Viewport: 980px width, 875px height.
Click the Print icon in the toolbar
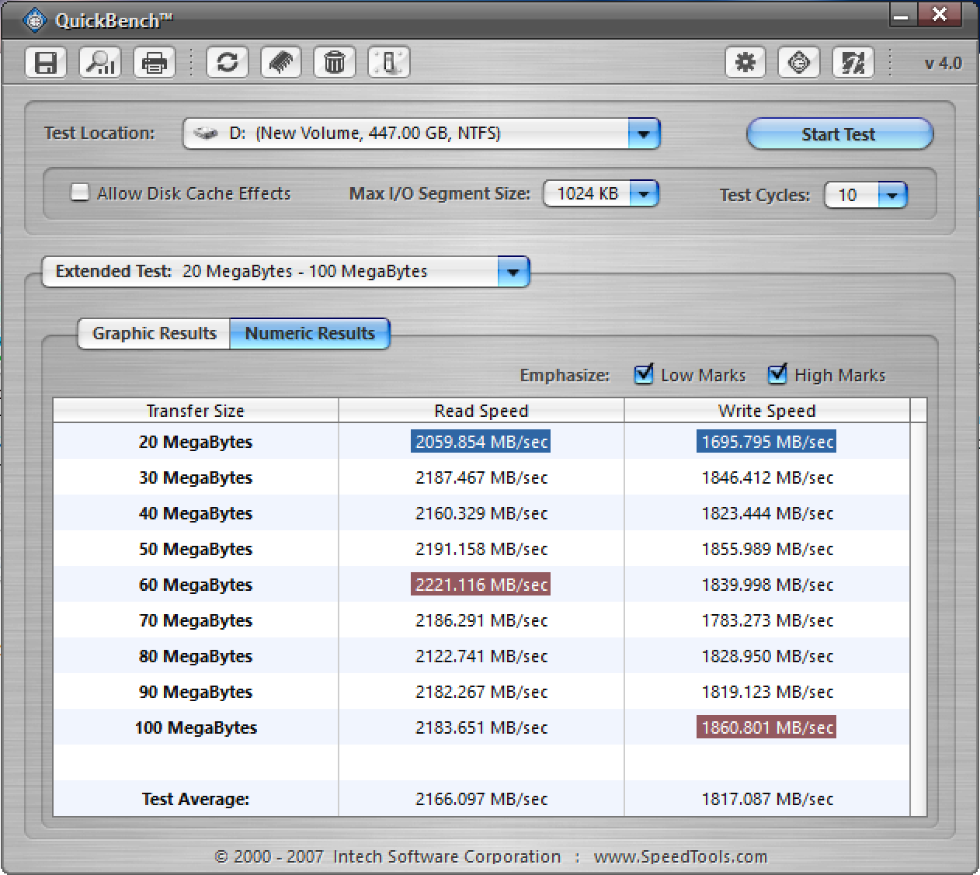point(155,63)
